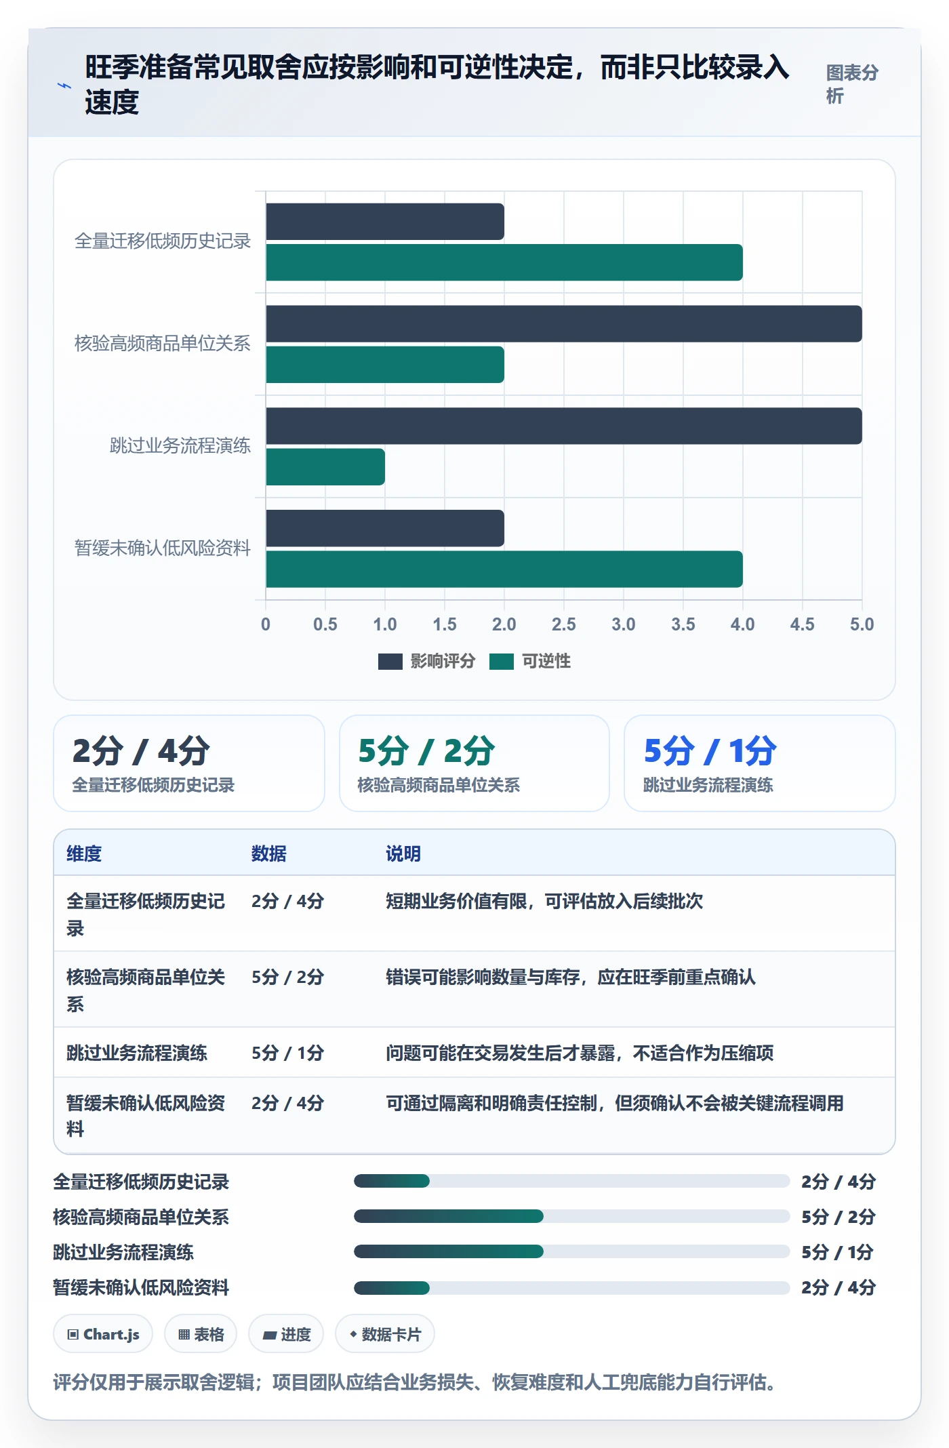Click the 5分 / 2分 data card
The height and width of the screenshot is (1448, 949).
(x=474, y=763)
